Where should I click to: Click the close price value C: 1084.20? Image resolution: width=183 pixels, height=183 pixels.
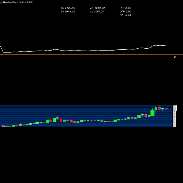[68, 12]
